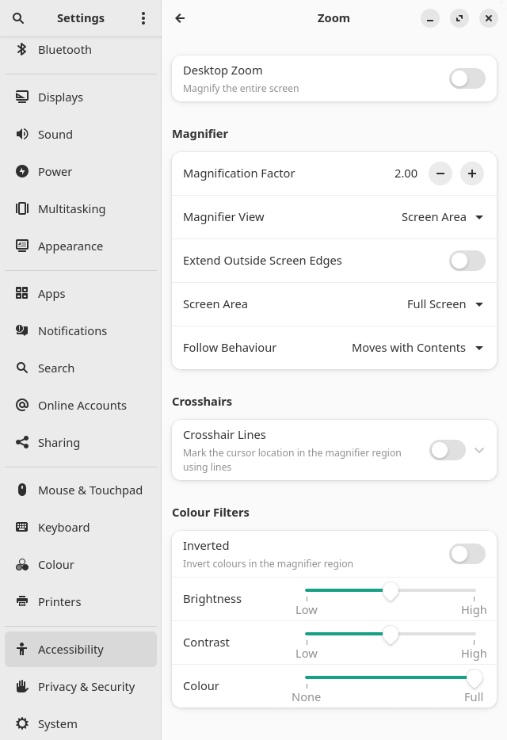The width and height of the screenshot is (507, 740).
Task: Maximize the Settings window
Action: (x=459, y=18)
